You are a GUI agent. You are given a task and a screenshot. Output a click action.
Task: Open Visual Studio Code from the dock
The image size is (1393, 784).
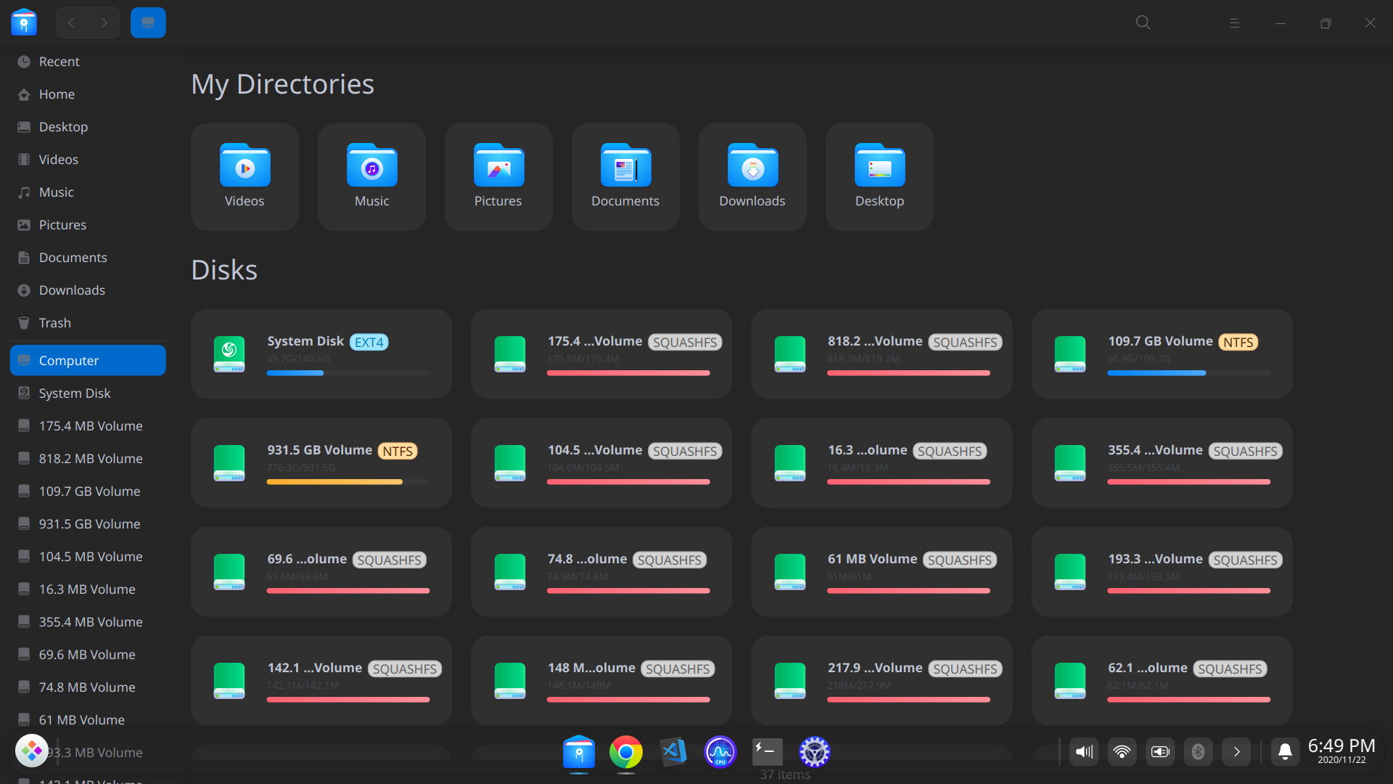tap(673, 753)
